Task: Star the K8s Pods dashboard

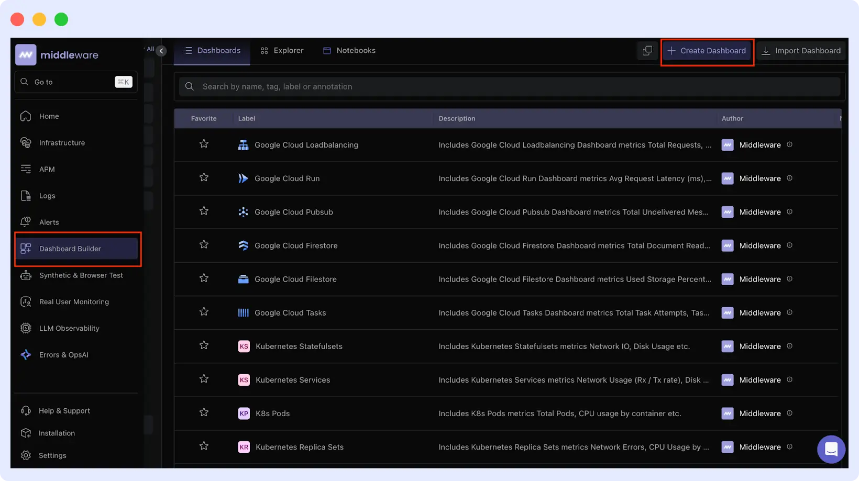Action: (204, 412)
